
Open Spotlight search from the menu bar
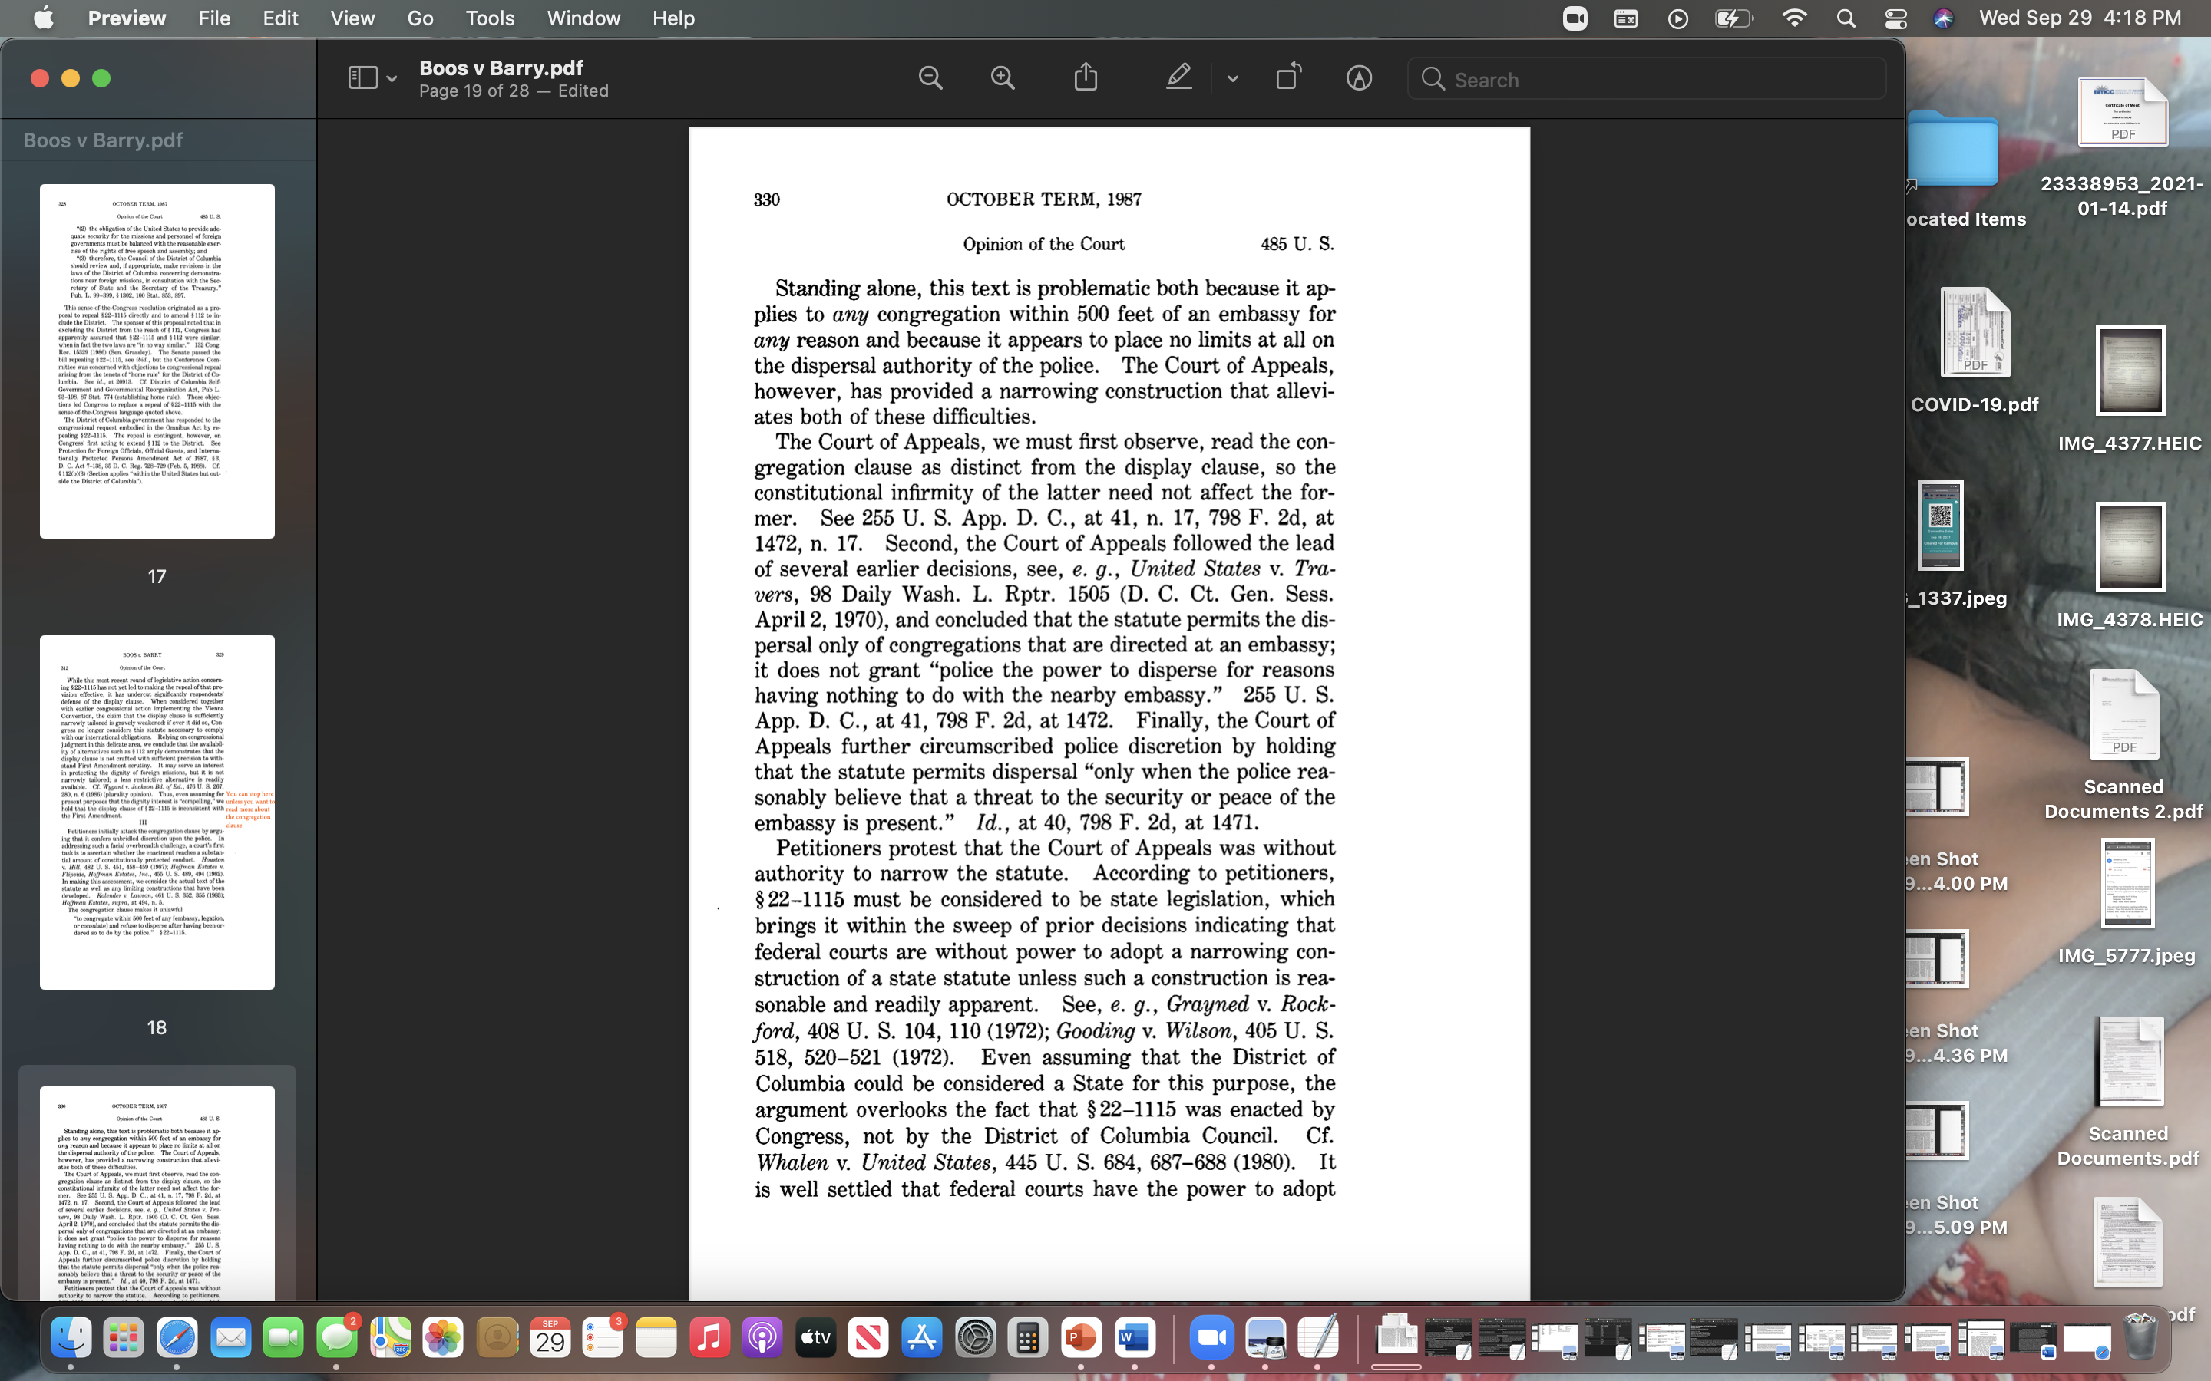pos(1846,18)
